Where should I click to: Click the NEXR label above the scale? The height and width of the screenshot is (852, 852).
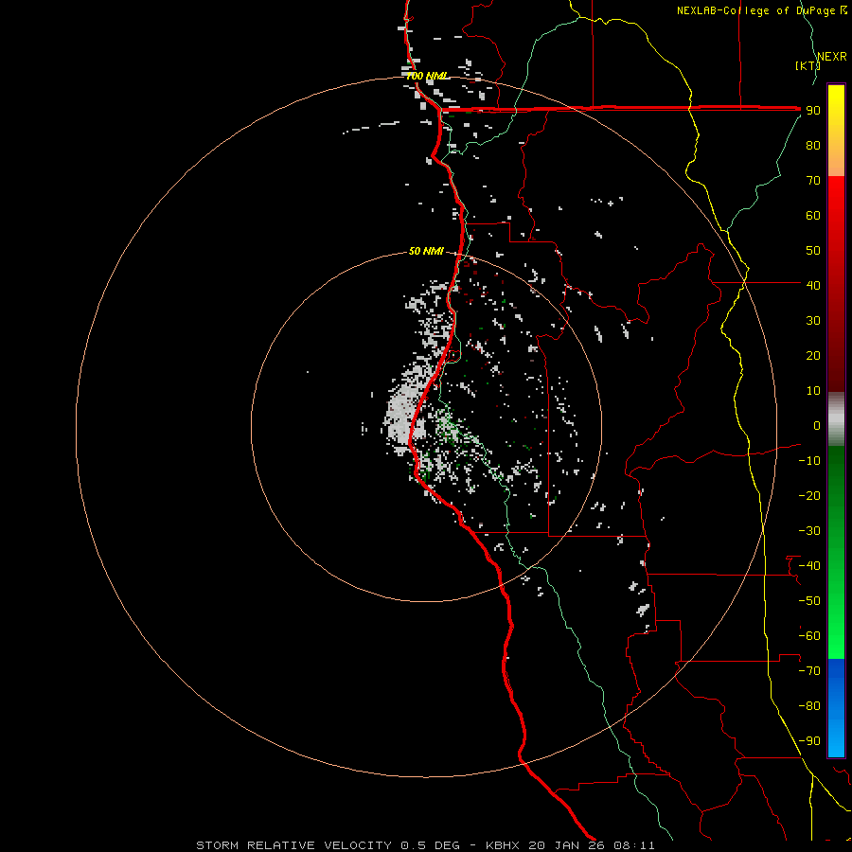tap(831, 57)
